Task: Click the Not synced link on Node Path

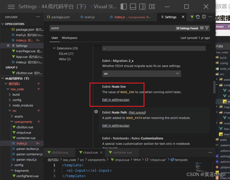Action: [137, 112]
